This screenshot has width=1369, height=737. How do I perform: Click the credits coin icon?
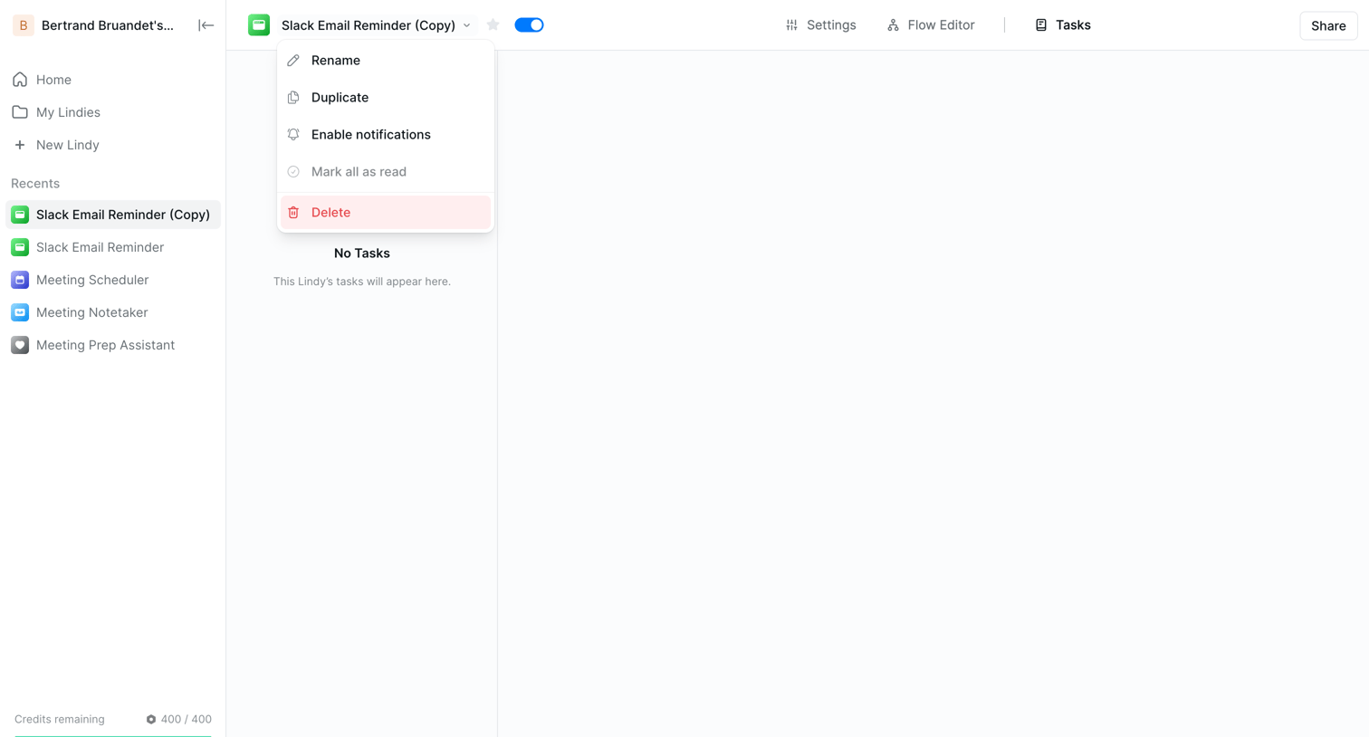(x=151, y=720)
